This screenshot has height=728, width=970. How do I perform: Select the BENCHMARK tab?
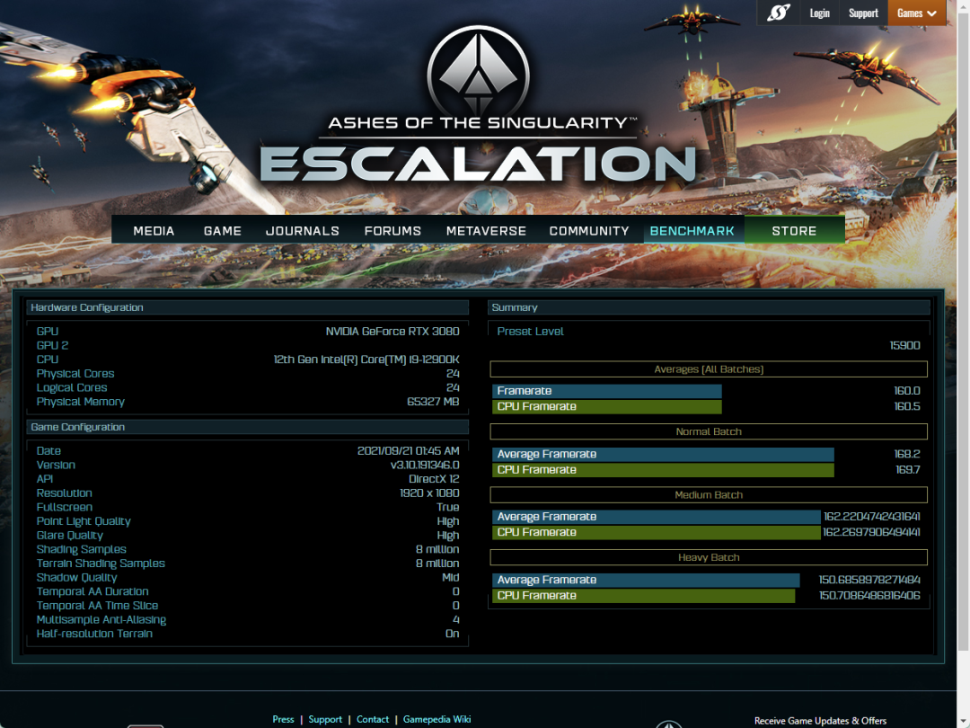click(692, 231)
